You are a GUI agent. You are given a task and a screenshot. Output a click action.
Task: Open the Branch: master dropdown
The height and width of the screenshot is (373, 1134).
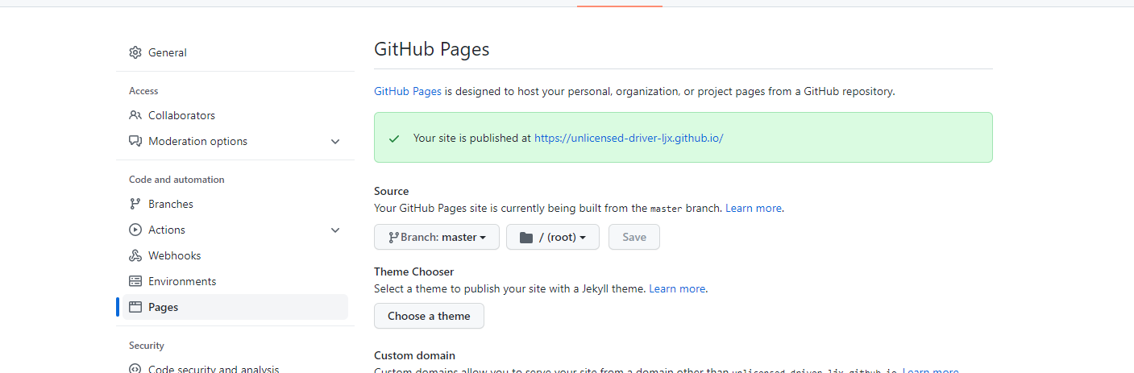point(437,237)
